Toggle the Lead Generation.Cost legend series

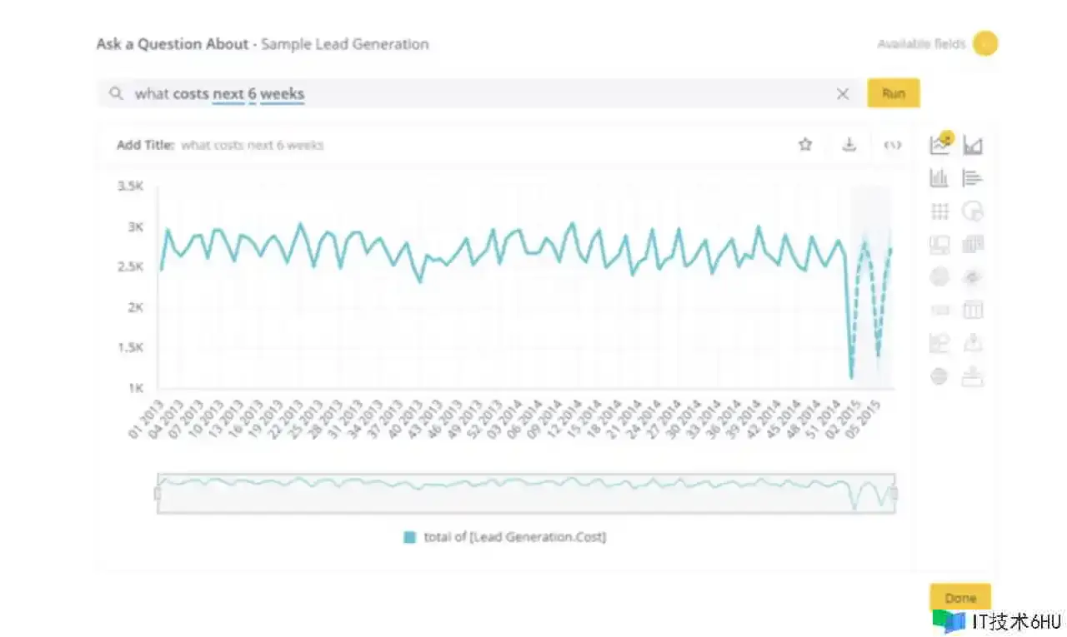coord(505,537)
